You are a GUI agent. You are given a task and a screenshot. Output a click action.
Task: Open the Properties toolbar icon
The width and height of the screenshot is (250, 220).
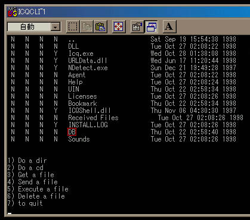(x=137, y=27)
